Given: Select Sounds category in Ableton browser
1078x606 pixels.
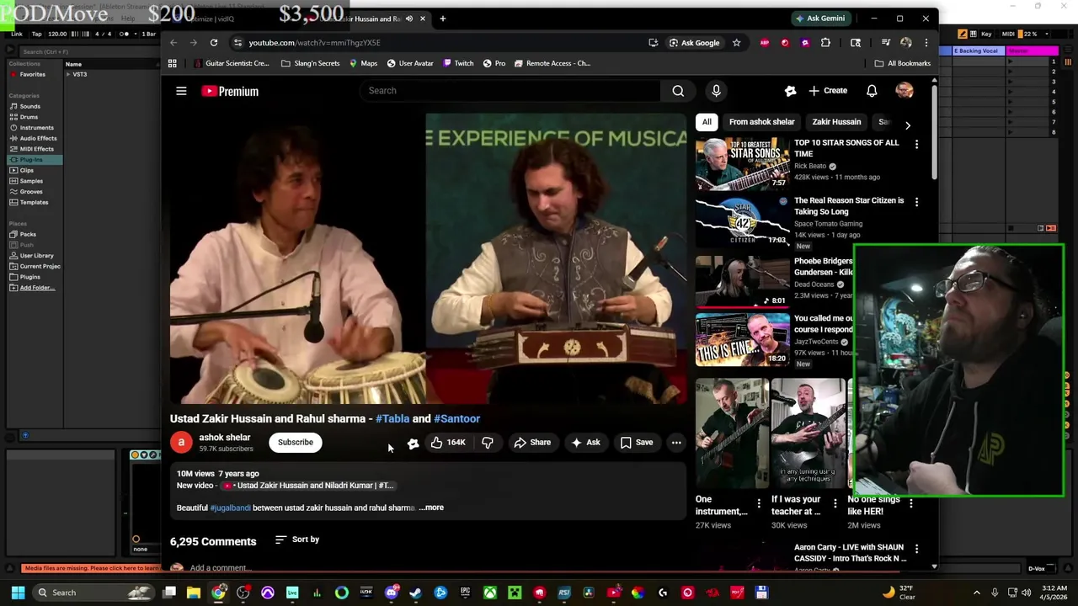Looking at the screenshot, I should [30, 106].
